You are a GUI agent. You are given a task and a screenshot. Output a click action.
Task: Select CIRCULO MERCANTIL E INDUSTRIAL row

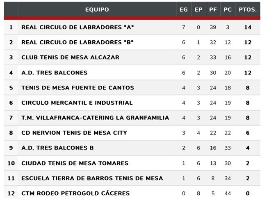tap(77, 103)
